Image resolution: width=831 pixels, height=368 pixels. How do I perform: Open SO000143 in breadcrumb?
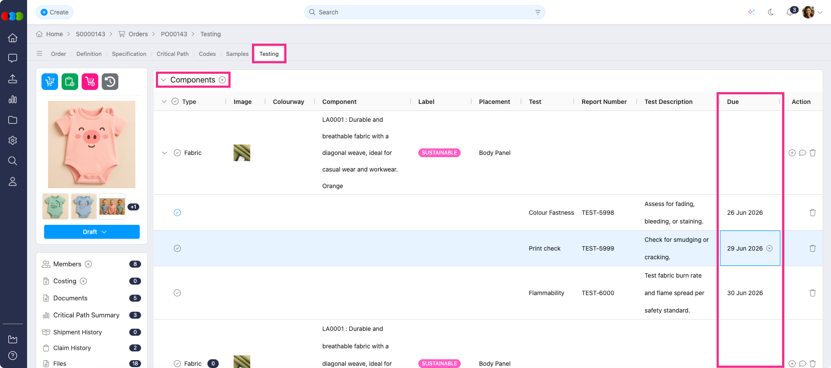click(x=90, y=34)
